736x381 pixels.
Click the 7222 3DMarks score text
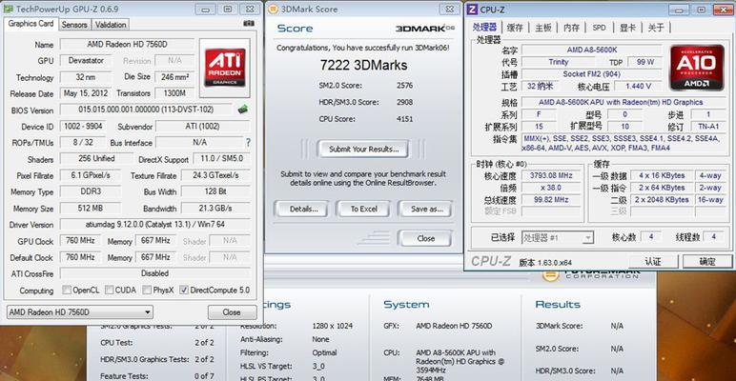(364, 65)
